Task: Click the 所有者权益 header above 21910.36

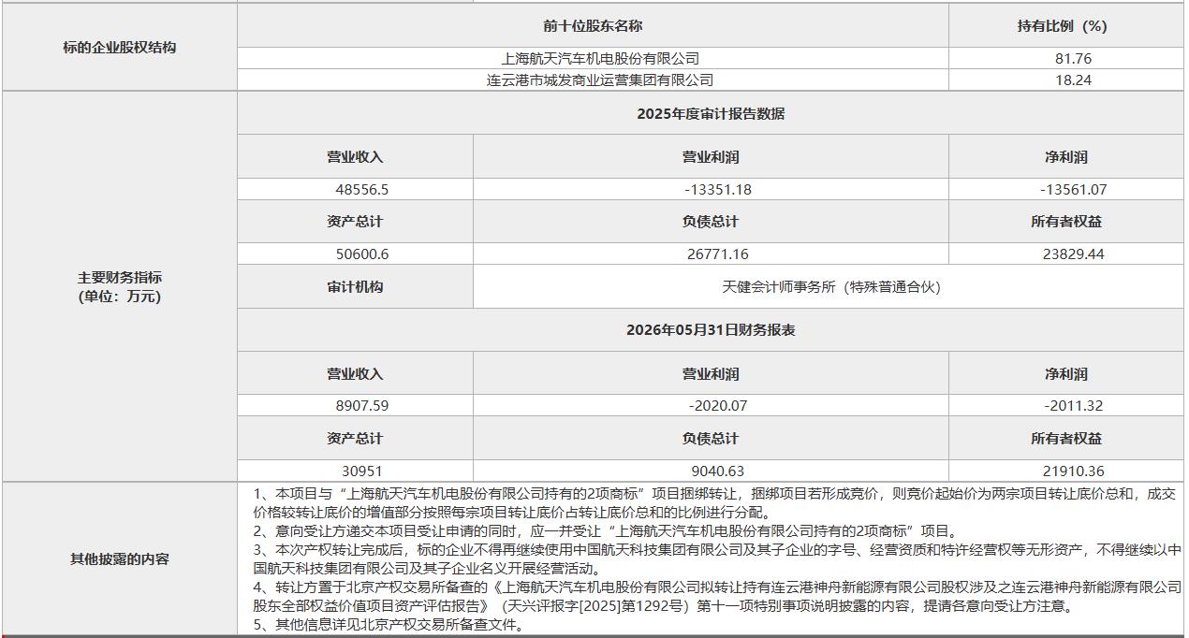Action: 1066,439
